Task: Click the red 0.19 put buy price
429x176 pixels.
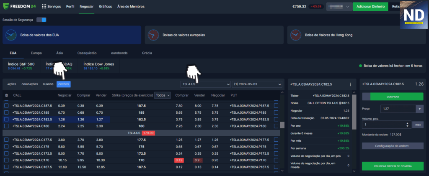Action: point(179,160)
